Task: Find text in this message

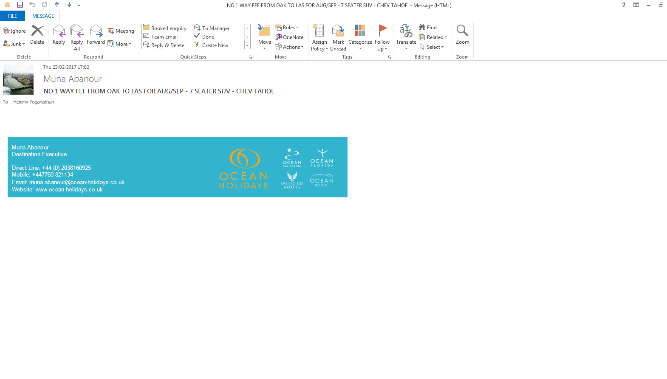Action: [x=428, y=28]
